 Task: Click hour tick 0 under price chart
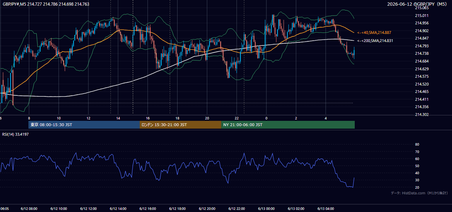pos(267,118)
